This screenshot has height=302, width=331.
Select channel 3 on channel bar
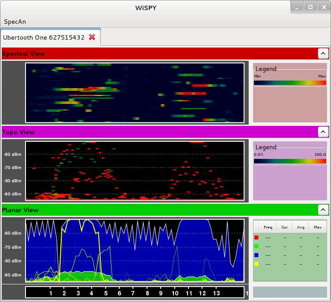pos(78,293)
